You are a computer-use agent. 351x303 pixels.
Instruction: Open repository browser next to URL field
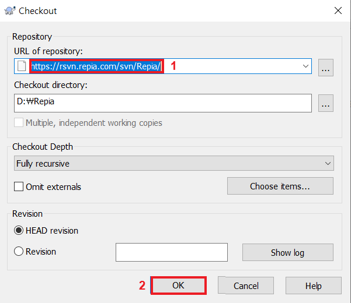(325, 67)
